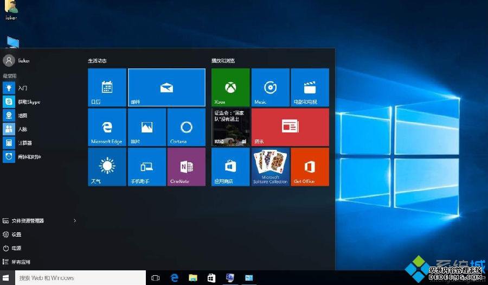Launch the OneNote tile

click(187, 167)
